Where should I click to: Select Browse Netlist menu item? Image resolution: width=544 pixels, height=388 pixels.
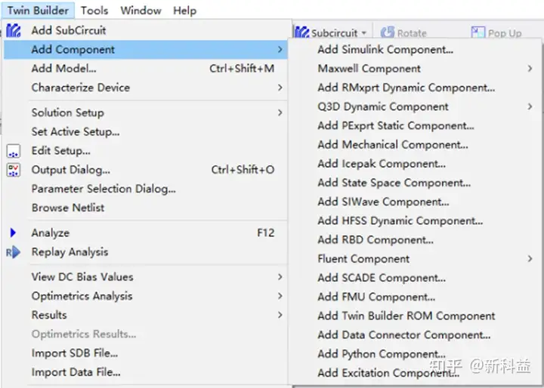tap(146, 208)
